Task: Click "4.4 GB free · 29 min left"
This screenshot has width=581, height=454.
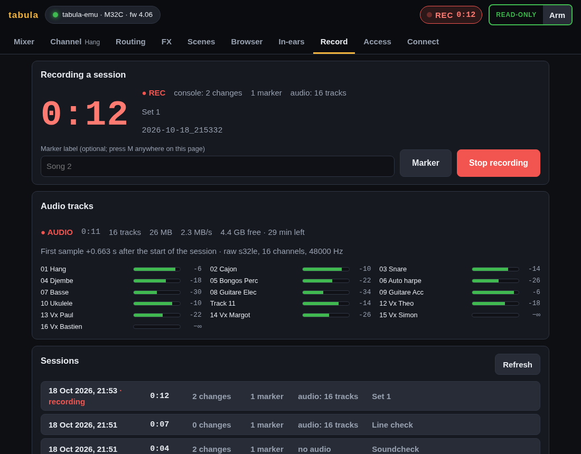Action: [x=263, y=232]
